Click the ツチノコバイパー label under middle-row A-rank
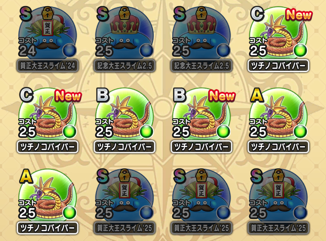 tap(278, 147)
